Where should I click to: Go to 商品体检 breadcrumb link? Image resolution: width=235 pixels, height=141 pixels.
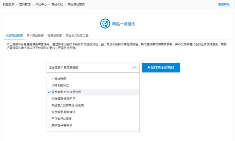pos(57,4)
